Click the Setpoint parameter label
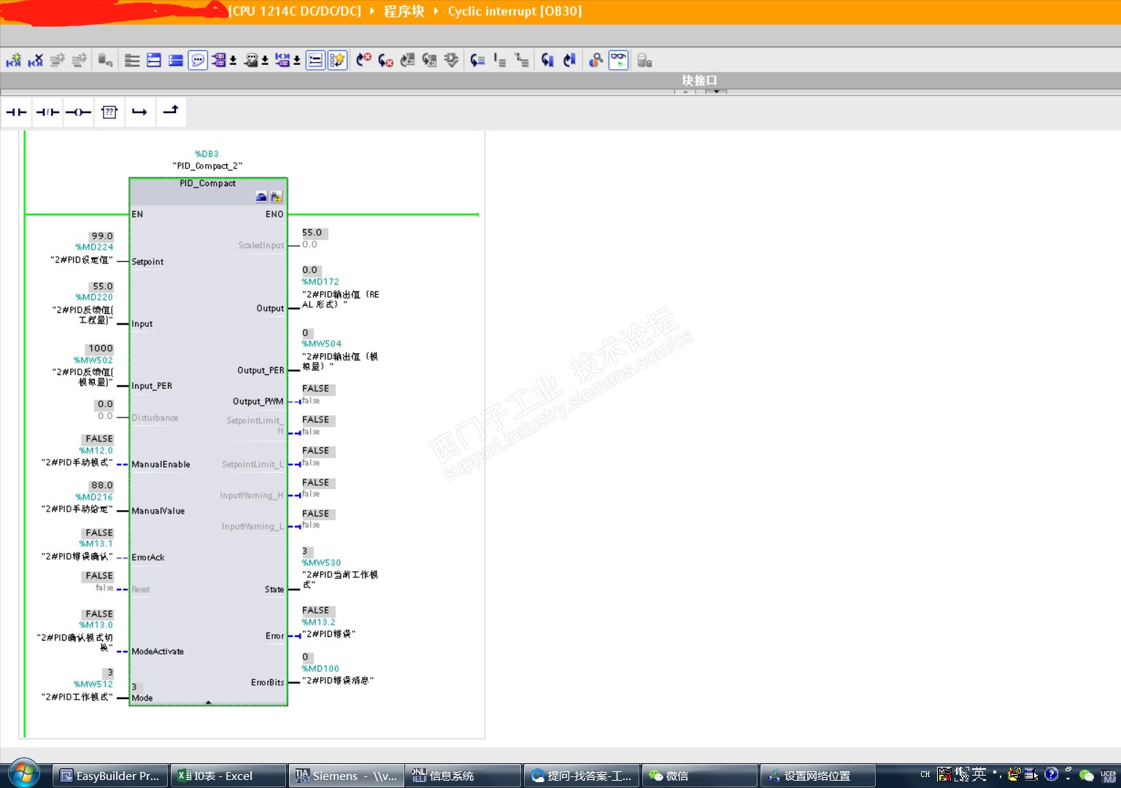The height and width of the screenshot is (788, 1121). tap(147, 262)
